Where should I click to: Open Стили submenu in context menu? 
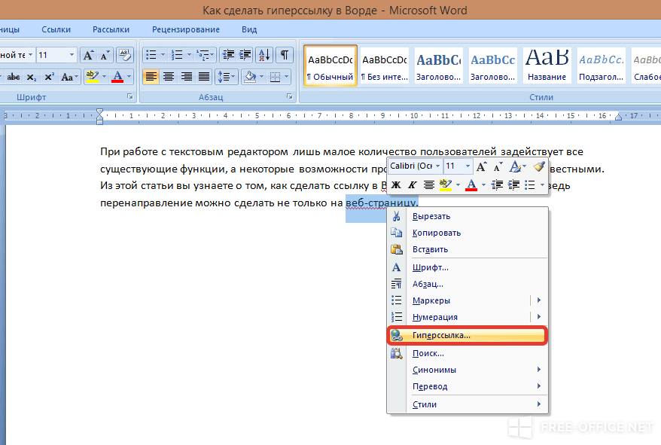[468, 404]
